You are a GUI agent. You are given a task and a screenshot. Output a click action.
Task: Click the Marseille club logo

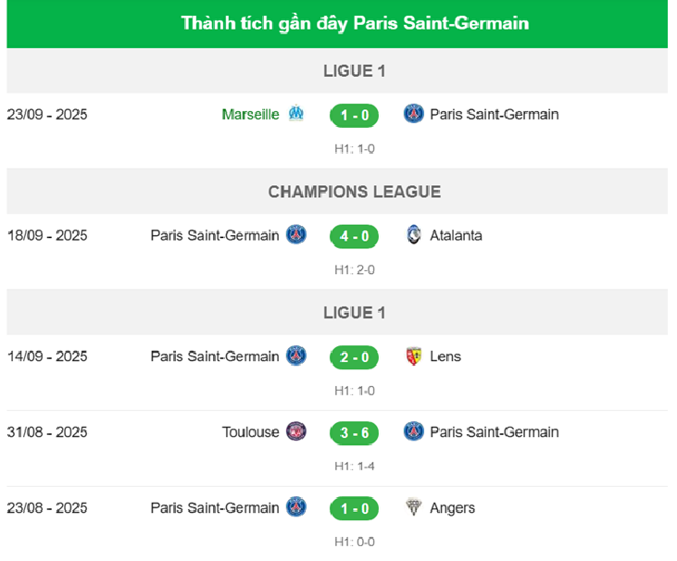coord(296,114)
